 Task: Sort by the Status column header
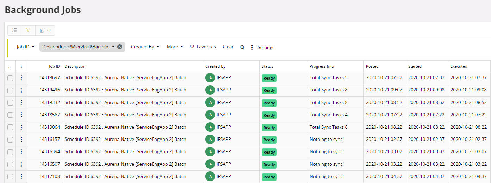pyautogui.click(x=267, y=66)
